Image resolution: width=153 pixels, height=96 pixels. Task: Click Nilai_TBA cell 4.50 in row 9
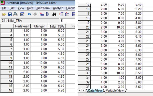pos(57,58)
